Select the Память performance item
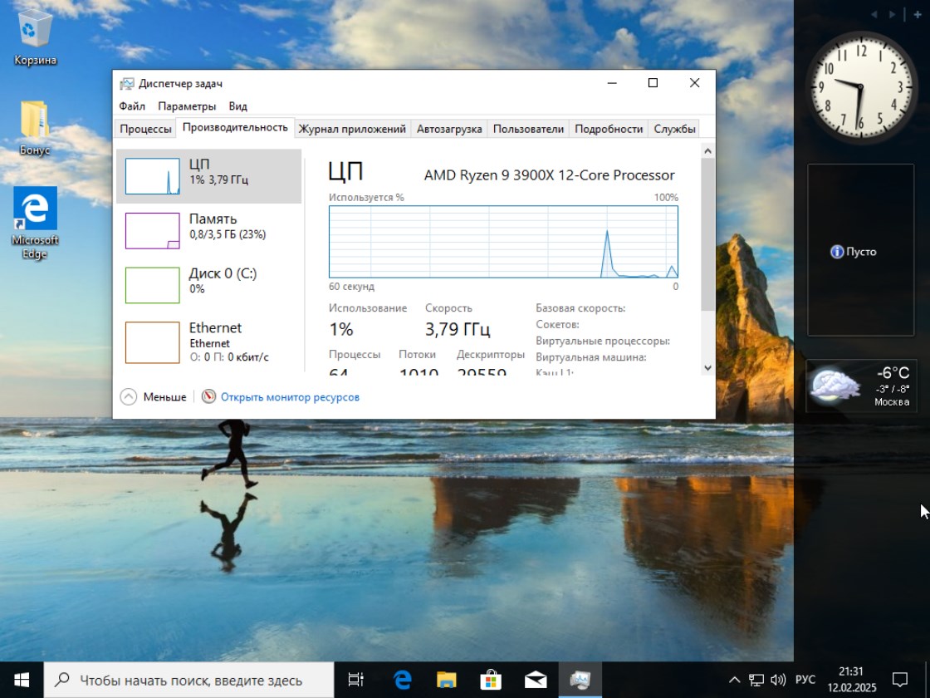 click(208, 230)
